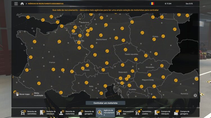Select agency marker above Österreich label, left
The image size is (211, 118).
point(122,65)
